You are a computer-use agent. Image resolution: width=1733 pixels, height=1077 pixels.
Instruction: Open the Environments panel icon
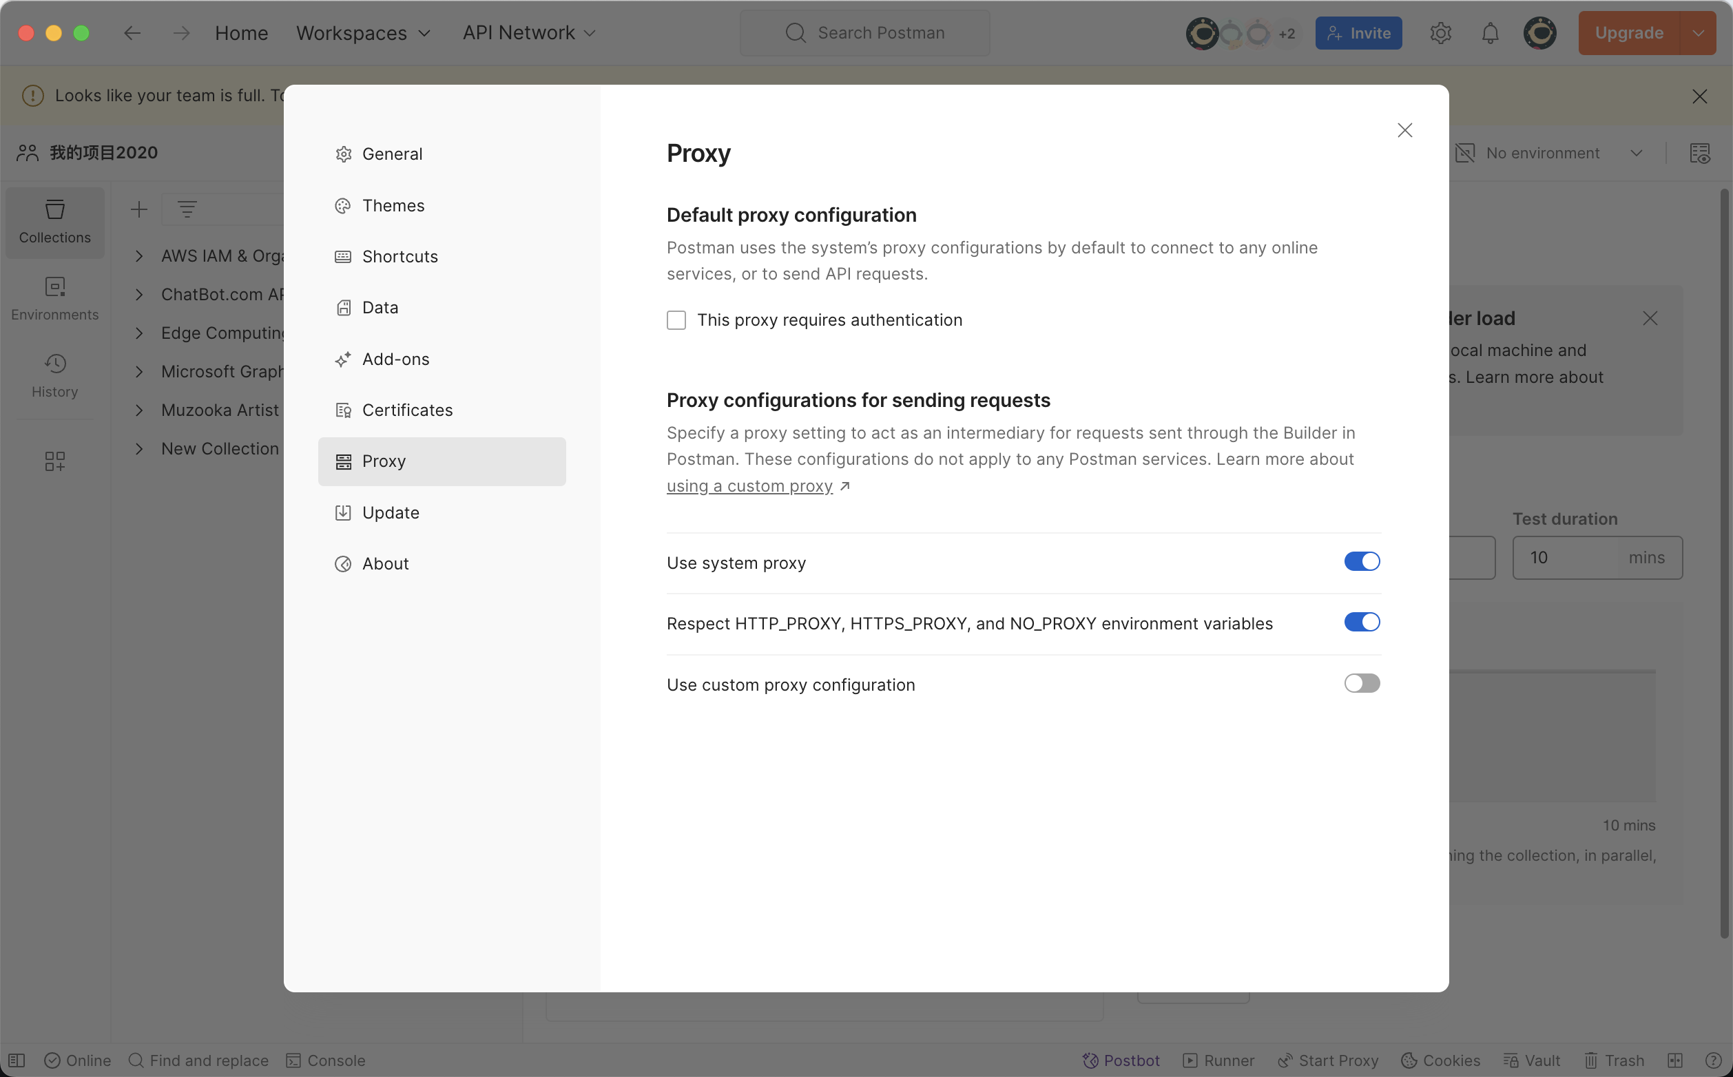[x=54, y=299]
